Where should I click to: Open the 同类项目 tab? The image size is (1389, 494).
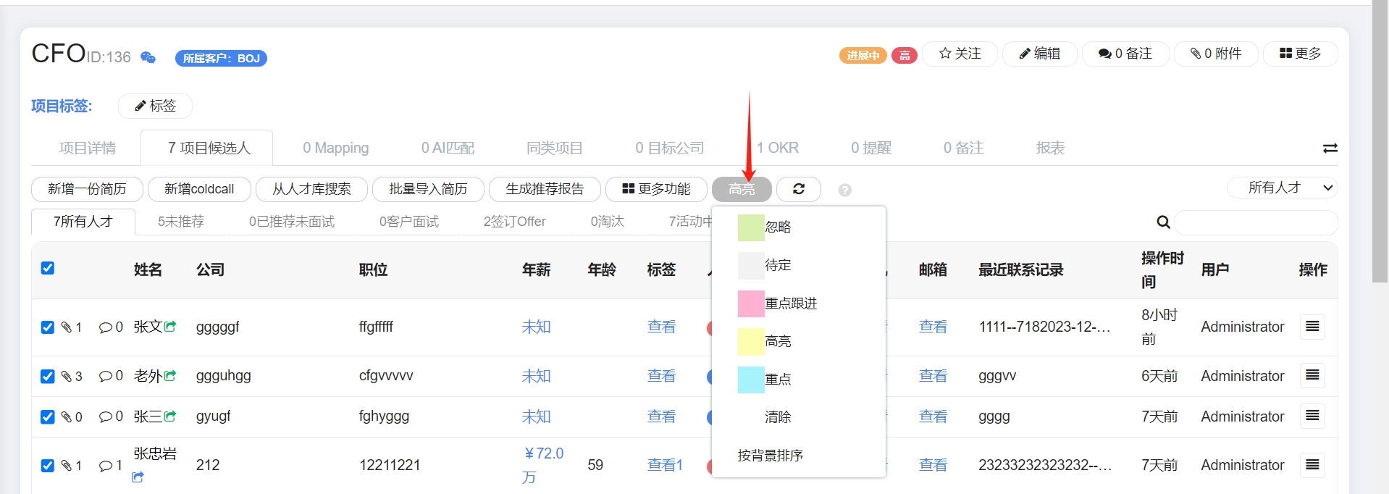pyautogui.click(x=555, y=148)
